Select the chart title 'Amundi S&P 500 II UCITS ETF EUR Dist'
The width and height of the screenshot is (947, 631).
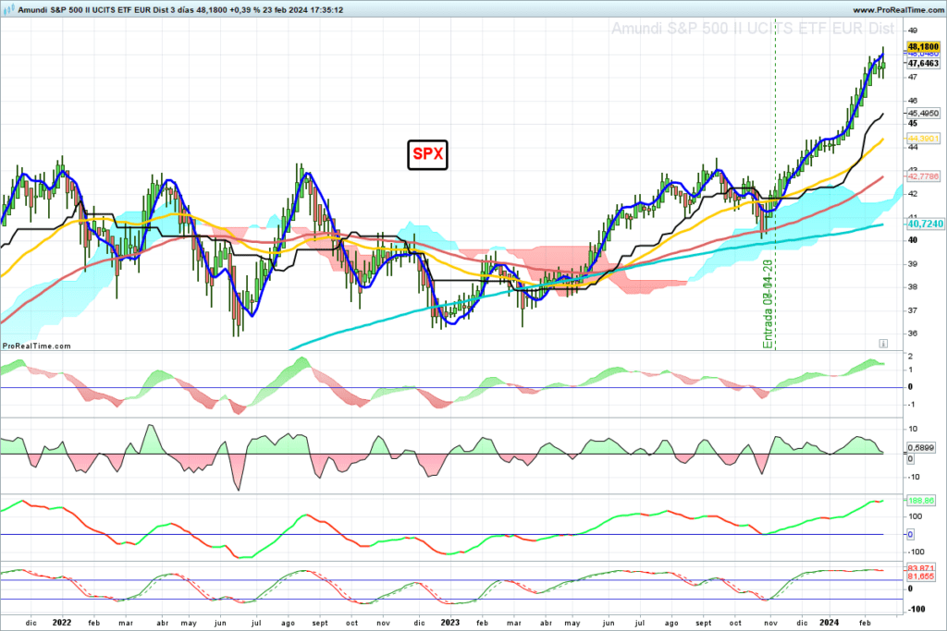tap(753, 29)
